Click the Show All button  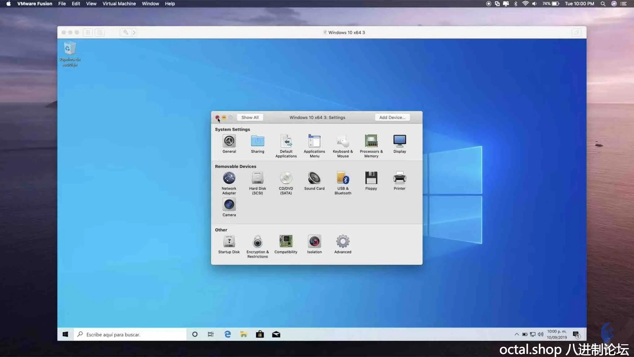(250, 117)
